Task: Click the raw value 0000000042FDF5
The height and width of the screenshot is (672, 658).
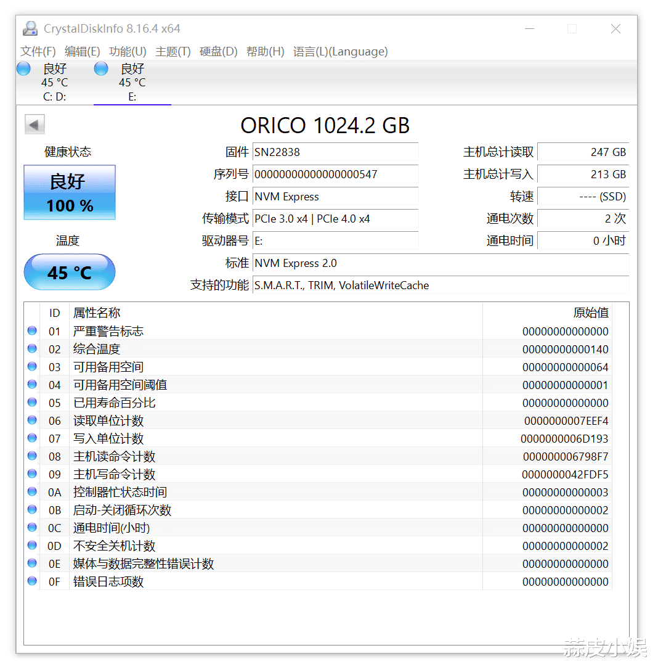Action: pyautogui.click(x=565, y=475)
